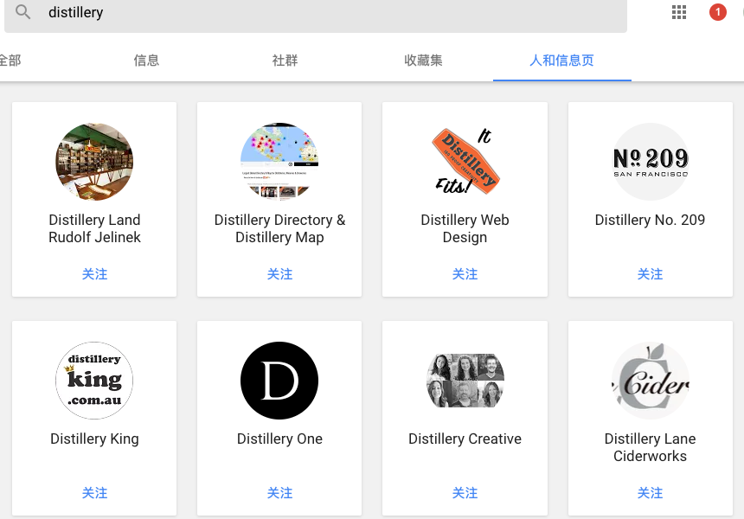Click 关注 for Distillery King
The width and height of the screenshot is (744, 519).
tap(94, 492)
